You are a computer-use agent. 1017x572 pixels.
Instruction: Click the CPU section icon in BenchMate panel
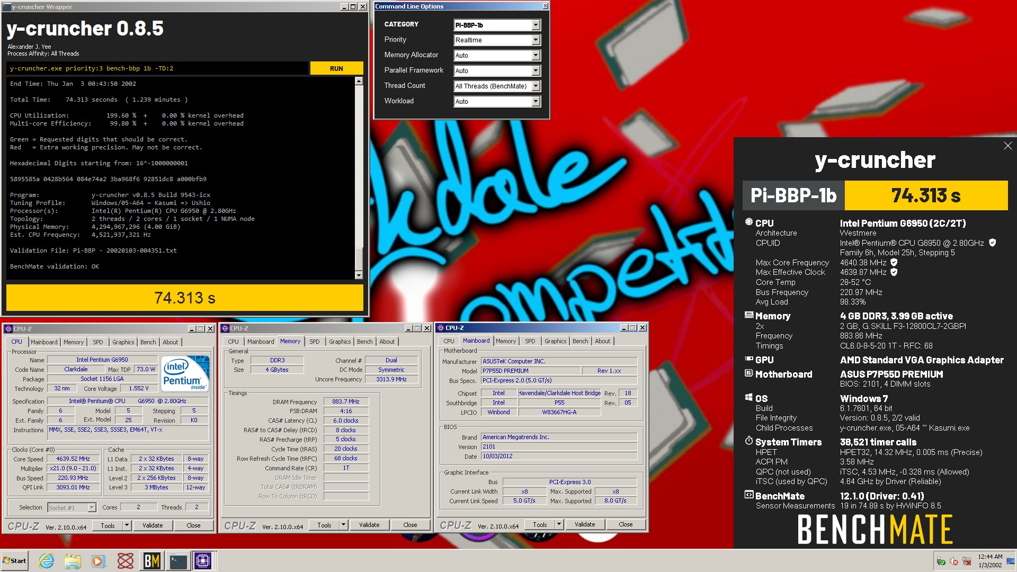point(748,222)
